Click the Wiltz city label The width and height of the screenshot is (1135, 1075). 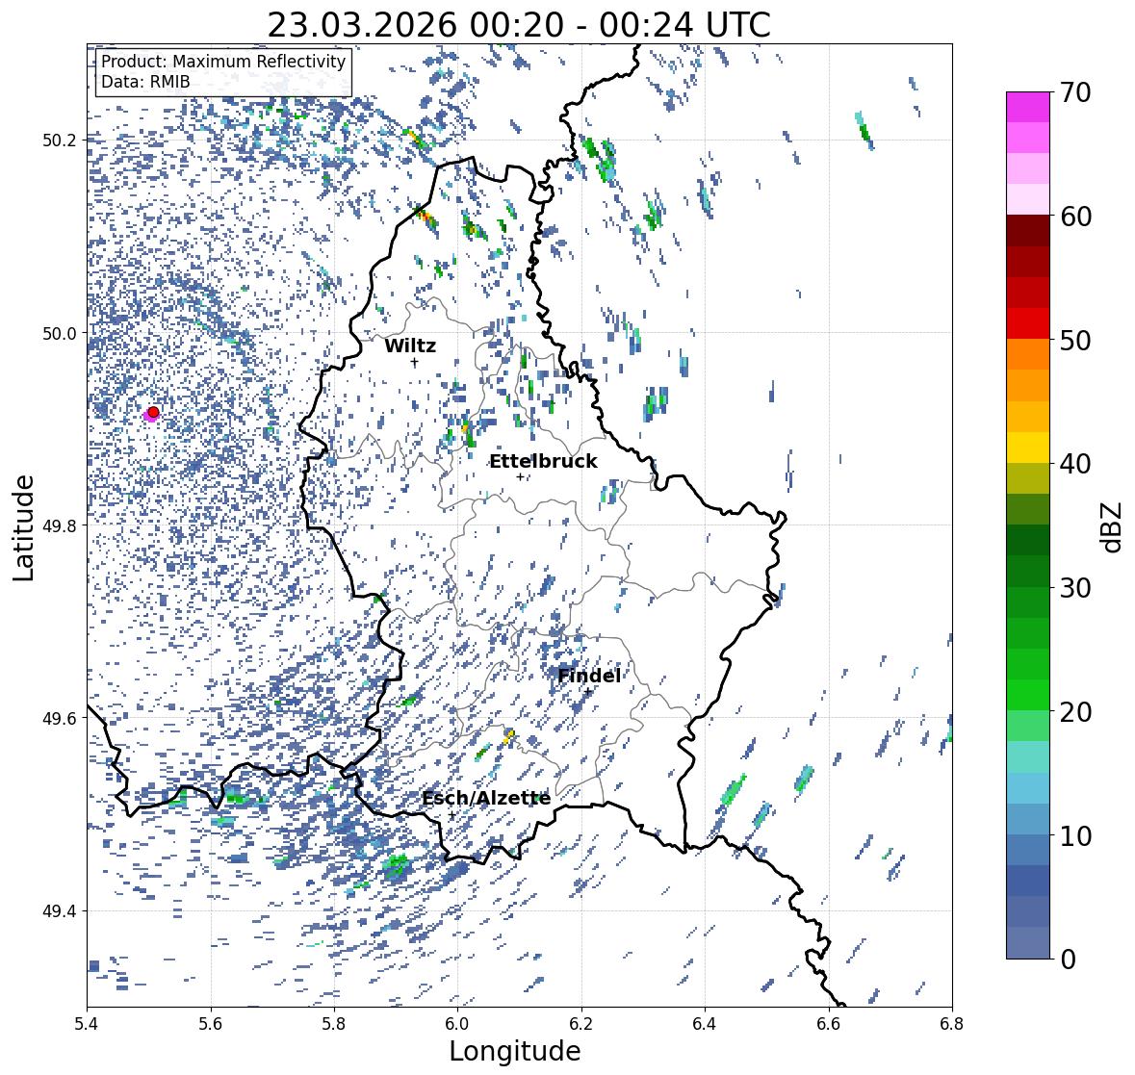pyautogui.click(x=410, y=346)
